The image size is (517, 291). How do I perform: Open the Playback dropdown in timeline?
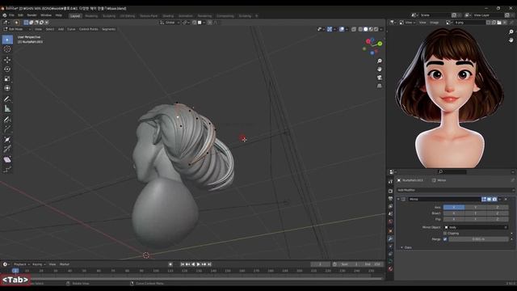pyautogui.click(x=21, y=264)
